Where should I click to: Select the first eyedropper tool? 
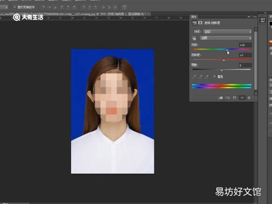click(x=194, y=77)
